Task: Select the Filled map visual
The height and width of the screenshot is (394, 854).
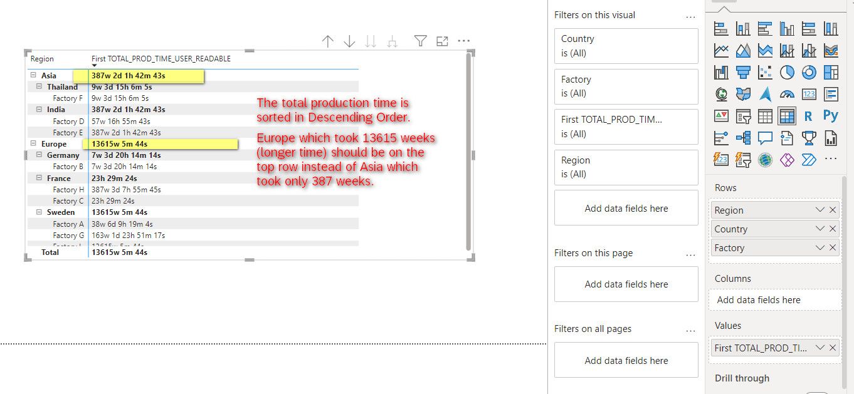Action: pyautogui.click(x=743, y=94)
